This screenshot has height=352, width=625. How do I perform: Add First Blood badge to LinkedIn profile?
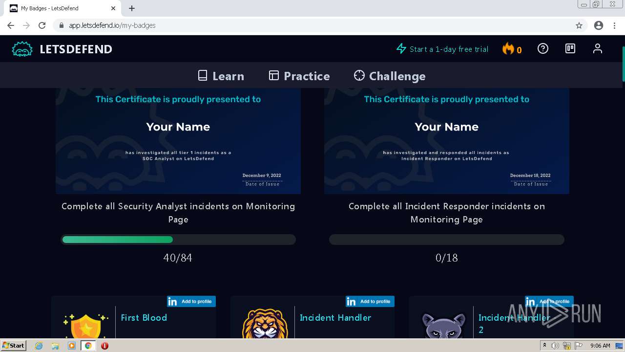coord(191,302)
